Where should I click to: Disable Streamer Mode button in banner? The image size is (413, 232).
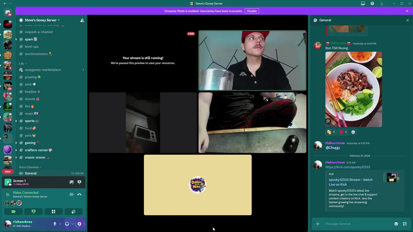coord(252,11)
